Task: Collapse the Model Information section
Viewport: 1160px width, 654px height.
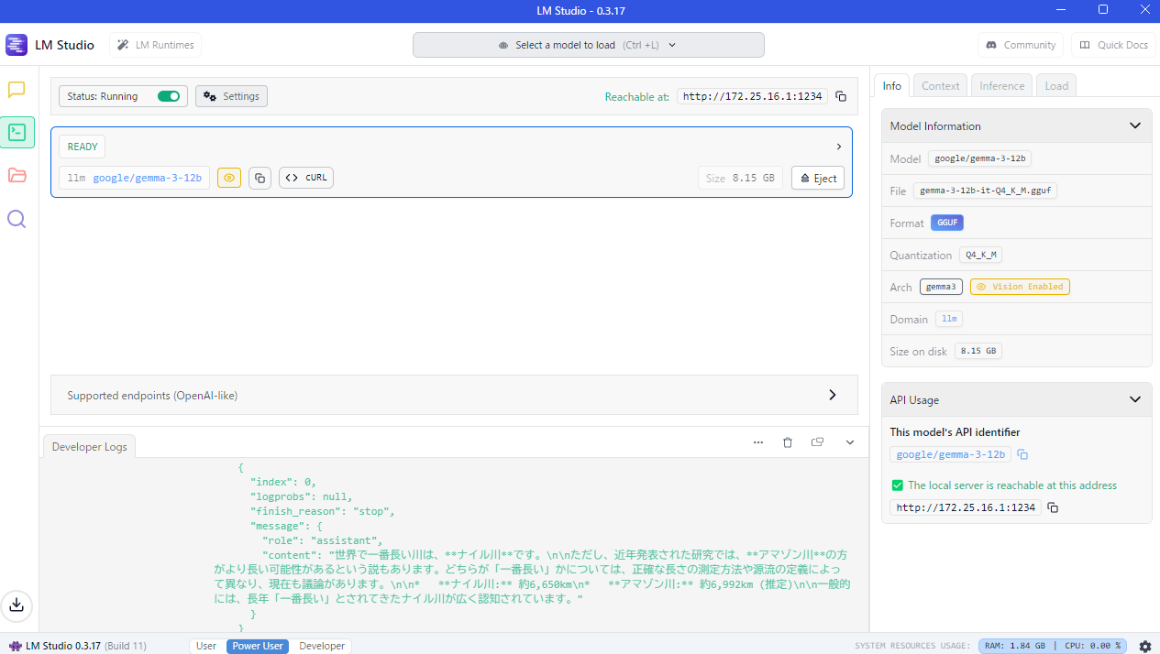Action: click(1135, 126)
